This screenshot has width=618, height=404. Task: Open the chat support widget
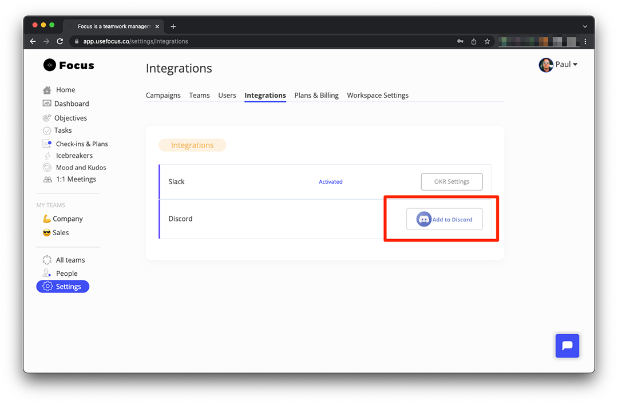click(x=567, y=346)
